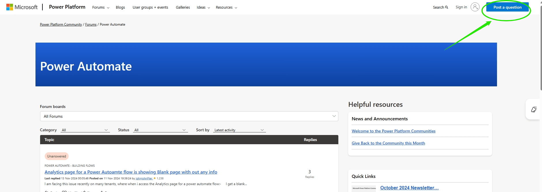View johnjohnPter's profile
542x192 pixels.
click(144, 178)
